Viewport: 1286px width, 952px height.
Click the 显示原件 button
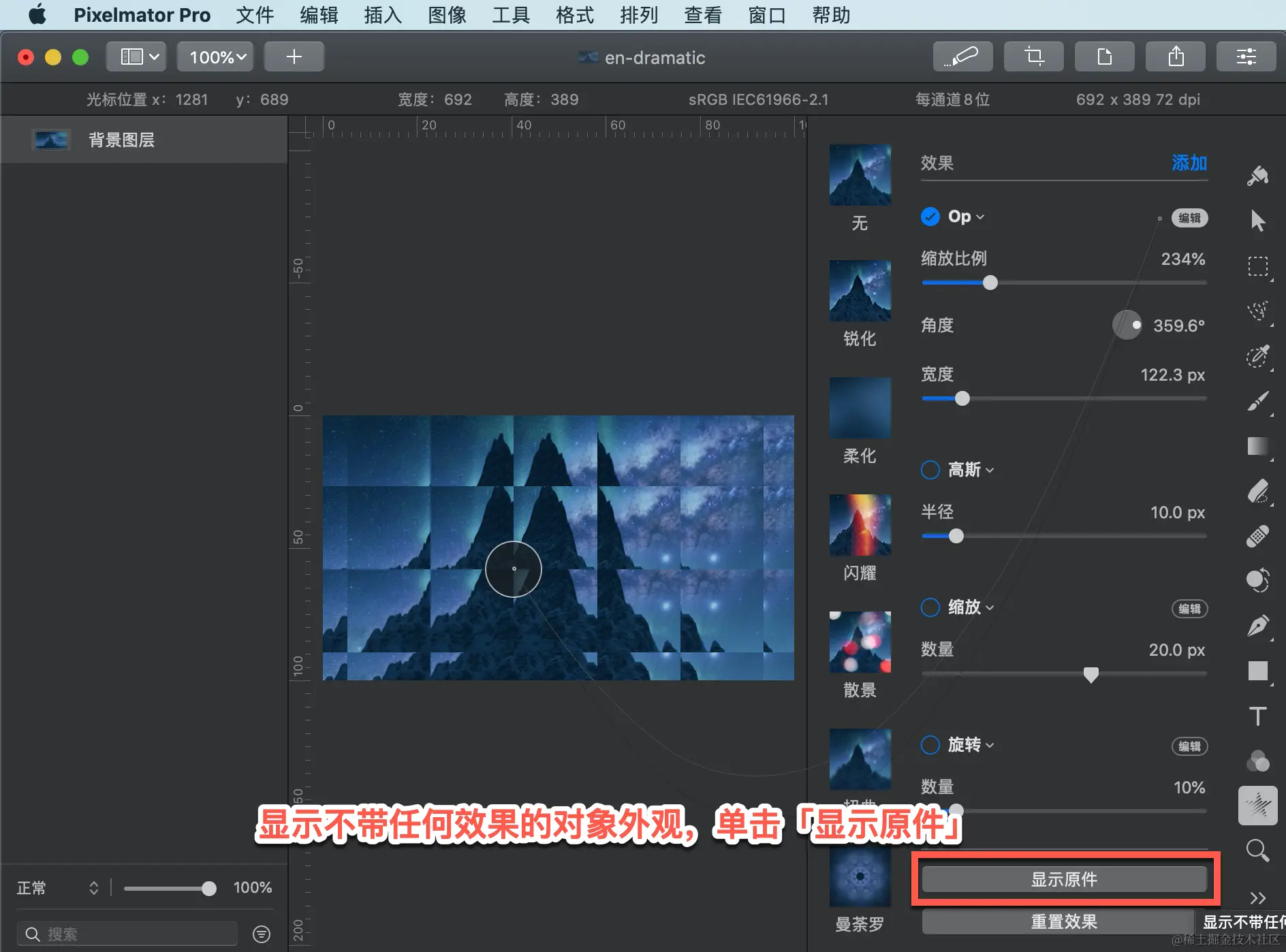[x=1064, y=879]
